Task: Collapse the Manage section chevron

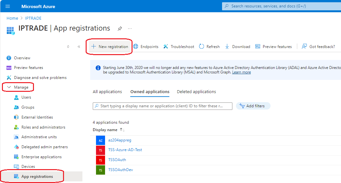Action: [9, 87]
